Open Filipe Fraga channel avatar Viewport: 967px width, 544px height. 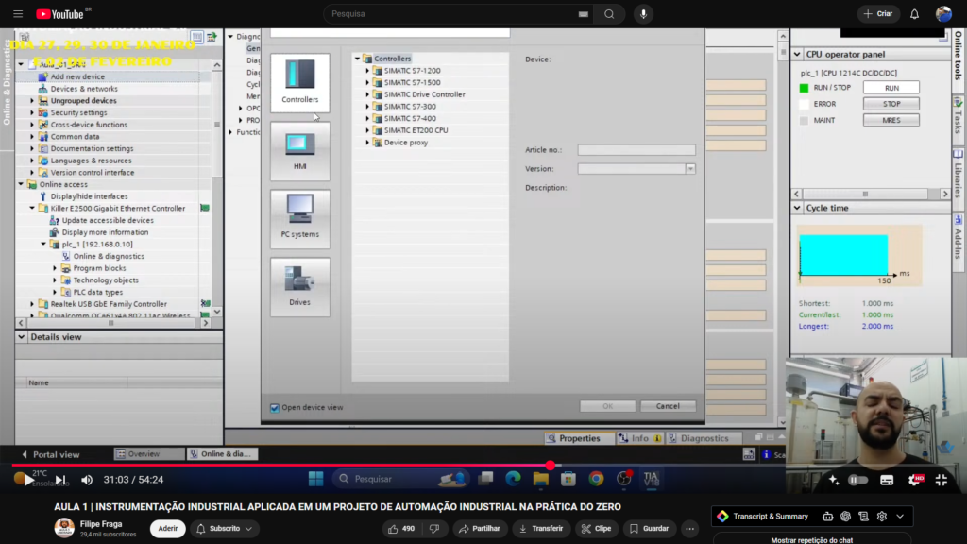coord(64,528)
